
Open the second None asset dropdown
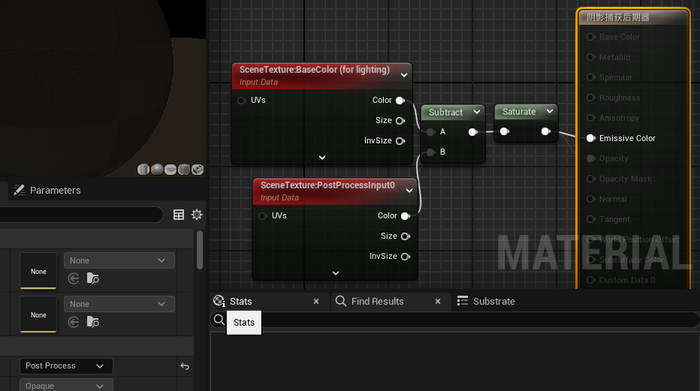119,304
